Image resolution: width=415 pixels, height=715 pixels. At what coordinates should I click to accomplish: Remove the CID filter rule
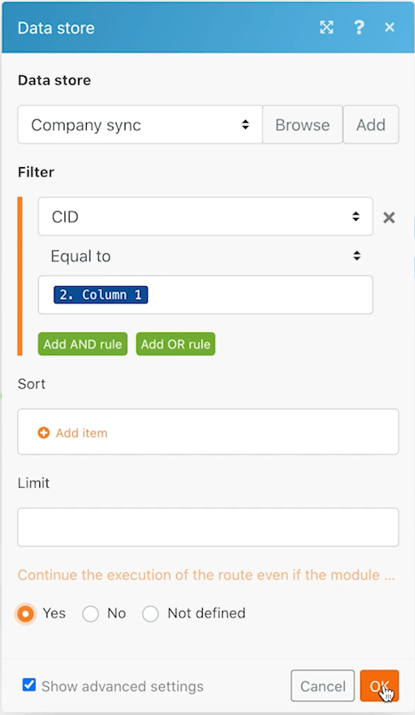(x=389, y=217)
